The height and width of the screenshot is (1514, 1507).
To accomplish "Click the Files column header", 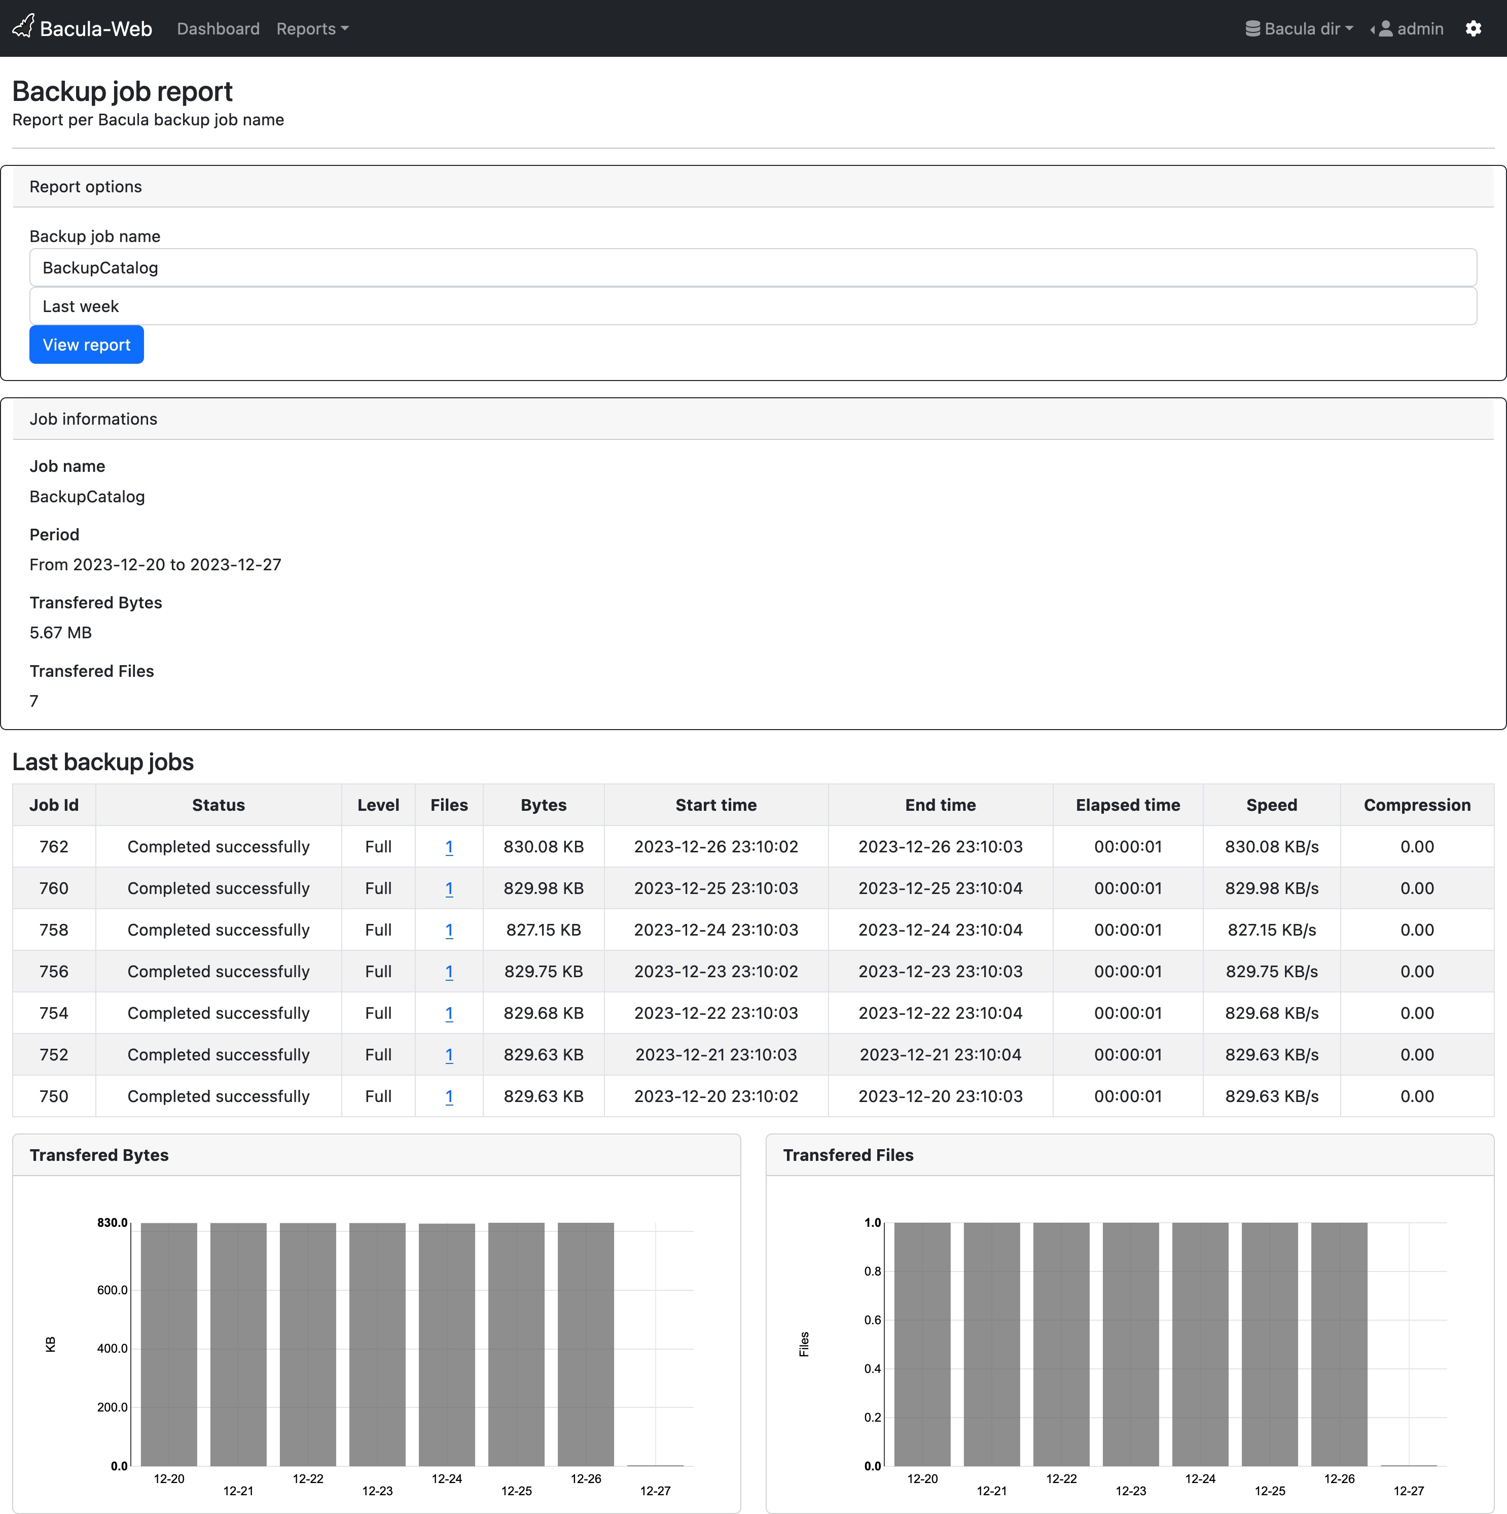I will (449, 805).
